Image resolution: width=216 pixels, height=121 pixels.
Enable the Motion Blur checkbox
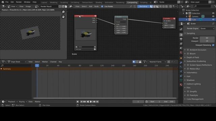coord(188,69)
